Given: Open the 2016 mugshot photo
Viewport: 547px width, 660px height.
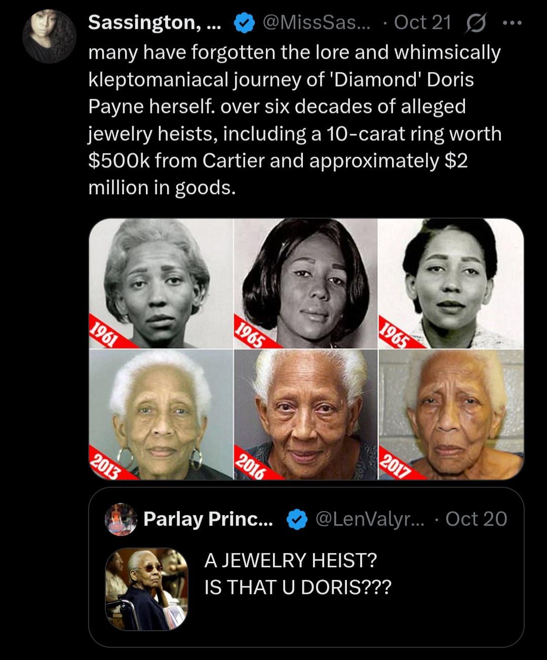Looking at the screenshot, I should 305,415.
